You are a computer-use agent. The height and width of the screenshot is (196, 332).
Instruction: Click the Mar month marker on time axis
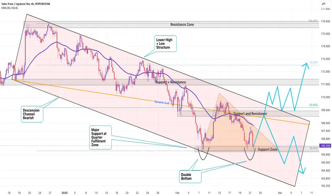[280, 193]
